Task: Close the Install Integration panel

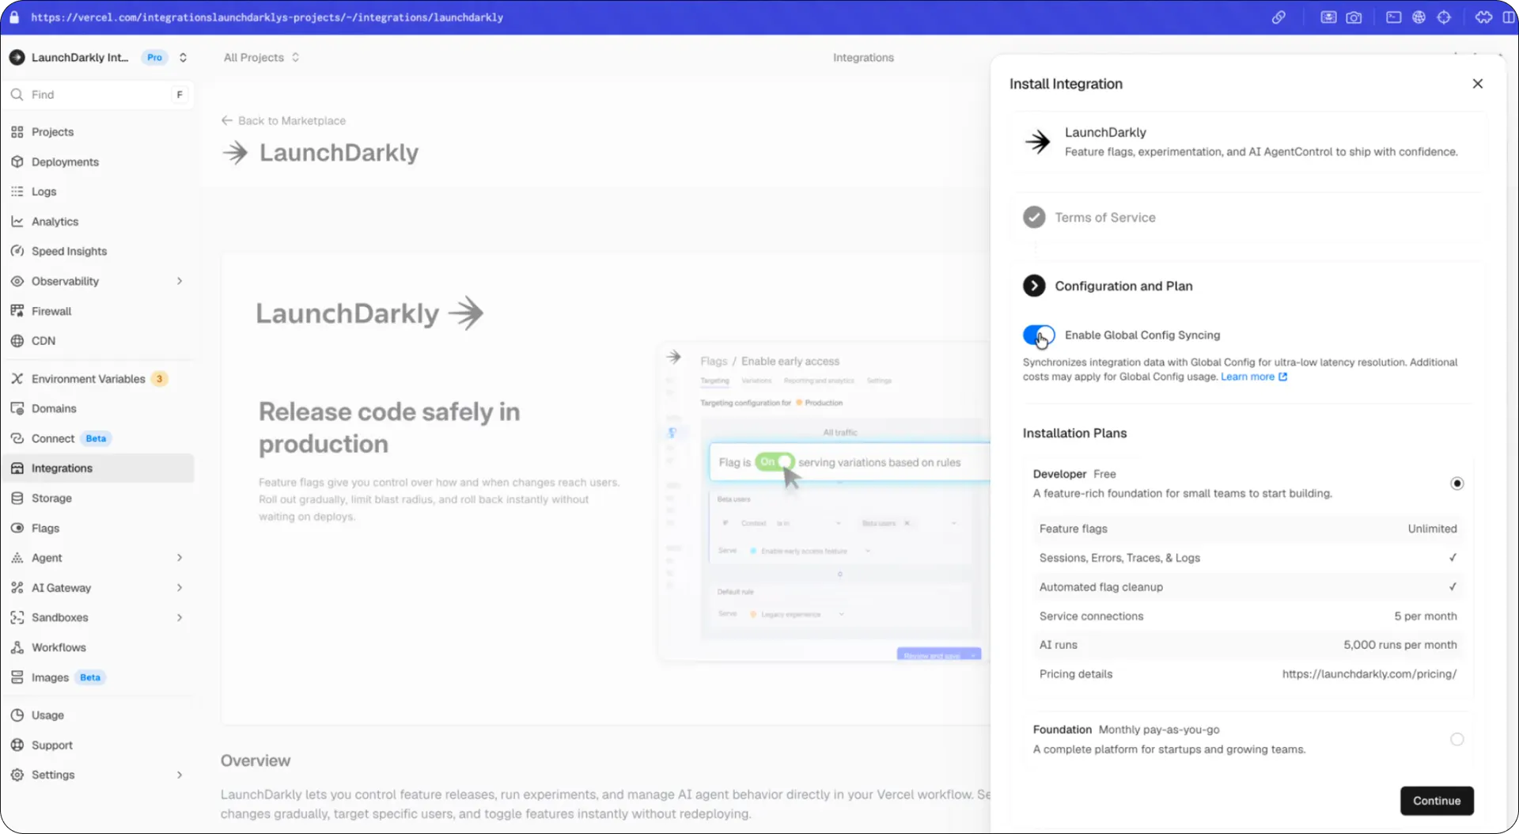Action: 1477,84
